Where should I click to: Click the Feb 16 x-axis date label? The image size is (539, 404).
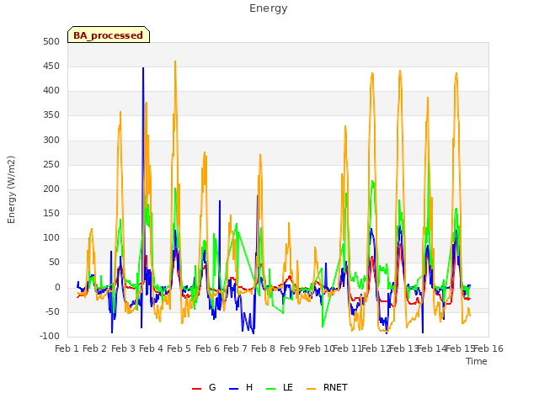click(488, 349)
